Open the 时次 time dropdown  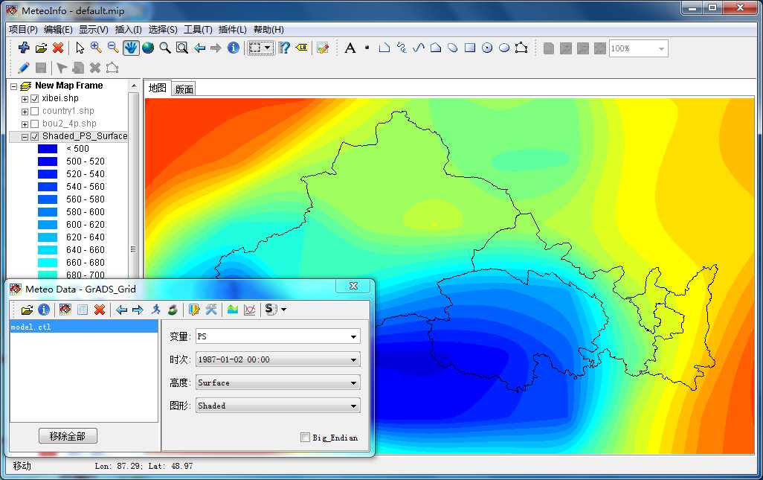[x=278, y=359]
